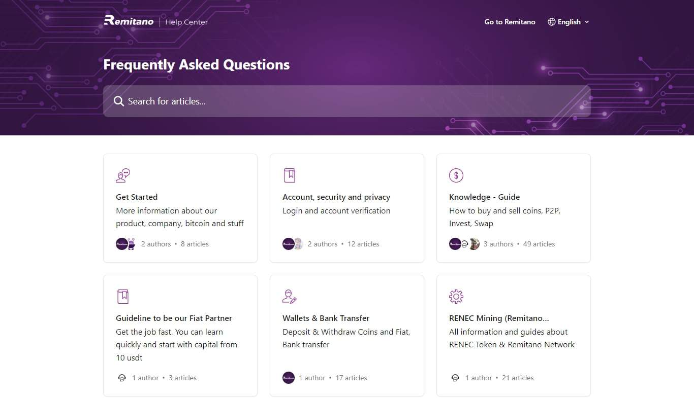Open the English language dropdown

pyautogui.click(x=569, y=22)
